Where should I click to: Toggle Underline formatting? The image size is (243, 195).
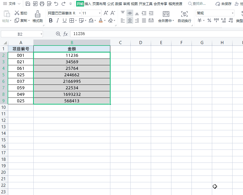pyautogui.click(x=64, y=20)
